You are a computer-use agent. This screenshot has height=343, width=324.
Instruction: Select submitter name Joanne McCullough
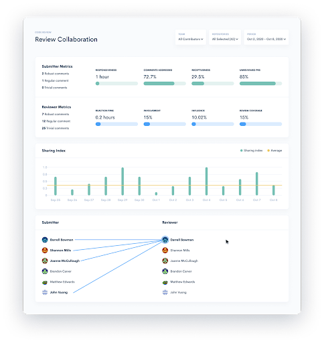(x=65, y=261)
